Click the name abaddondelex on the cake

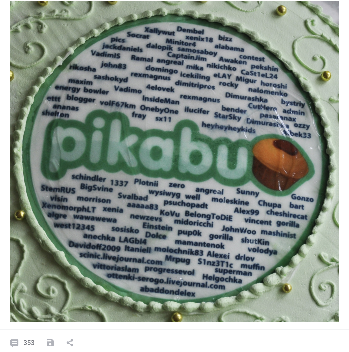pyautogui.click(x=168, y=291)
